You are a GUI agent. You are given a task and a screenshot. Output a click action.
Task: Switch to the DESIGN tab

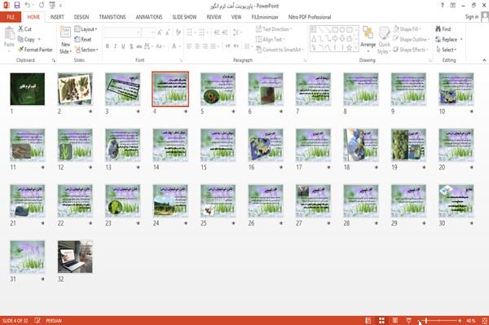81,17
